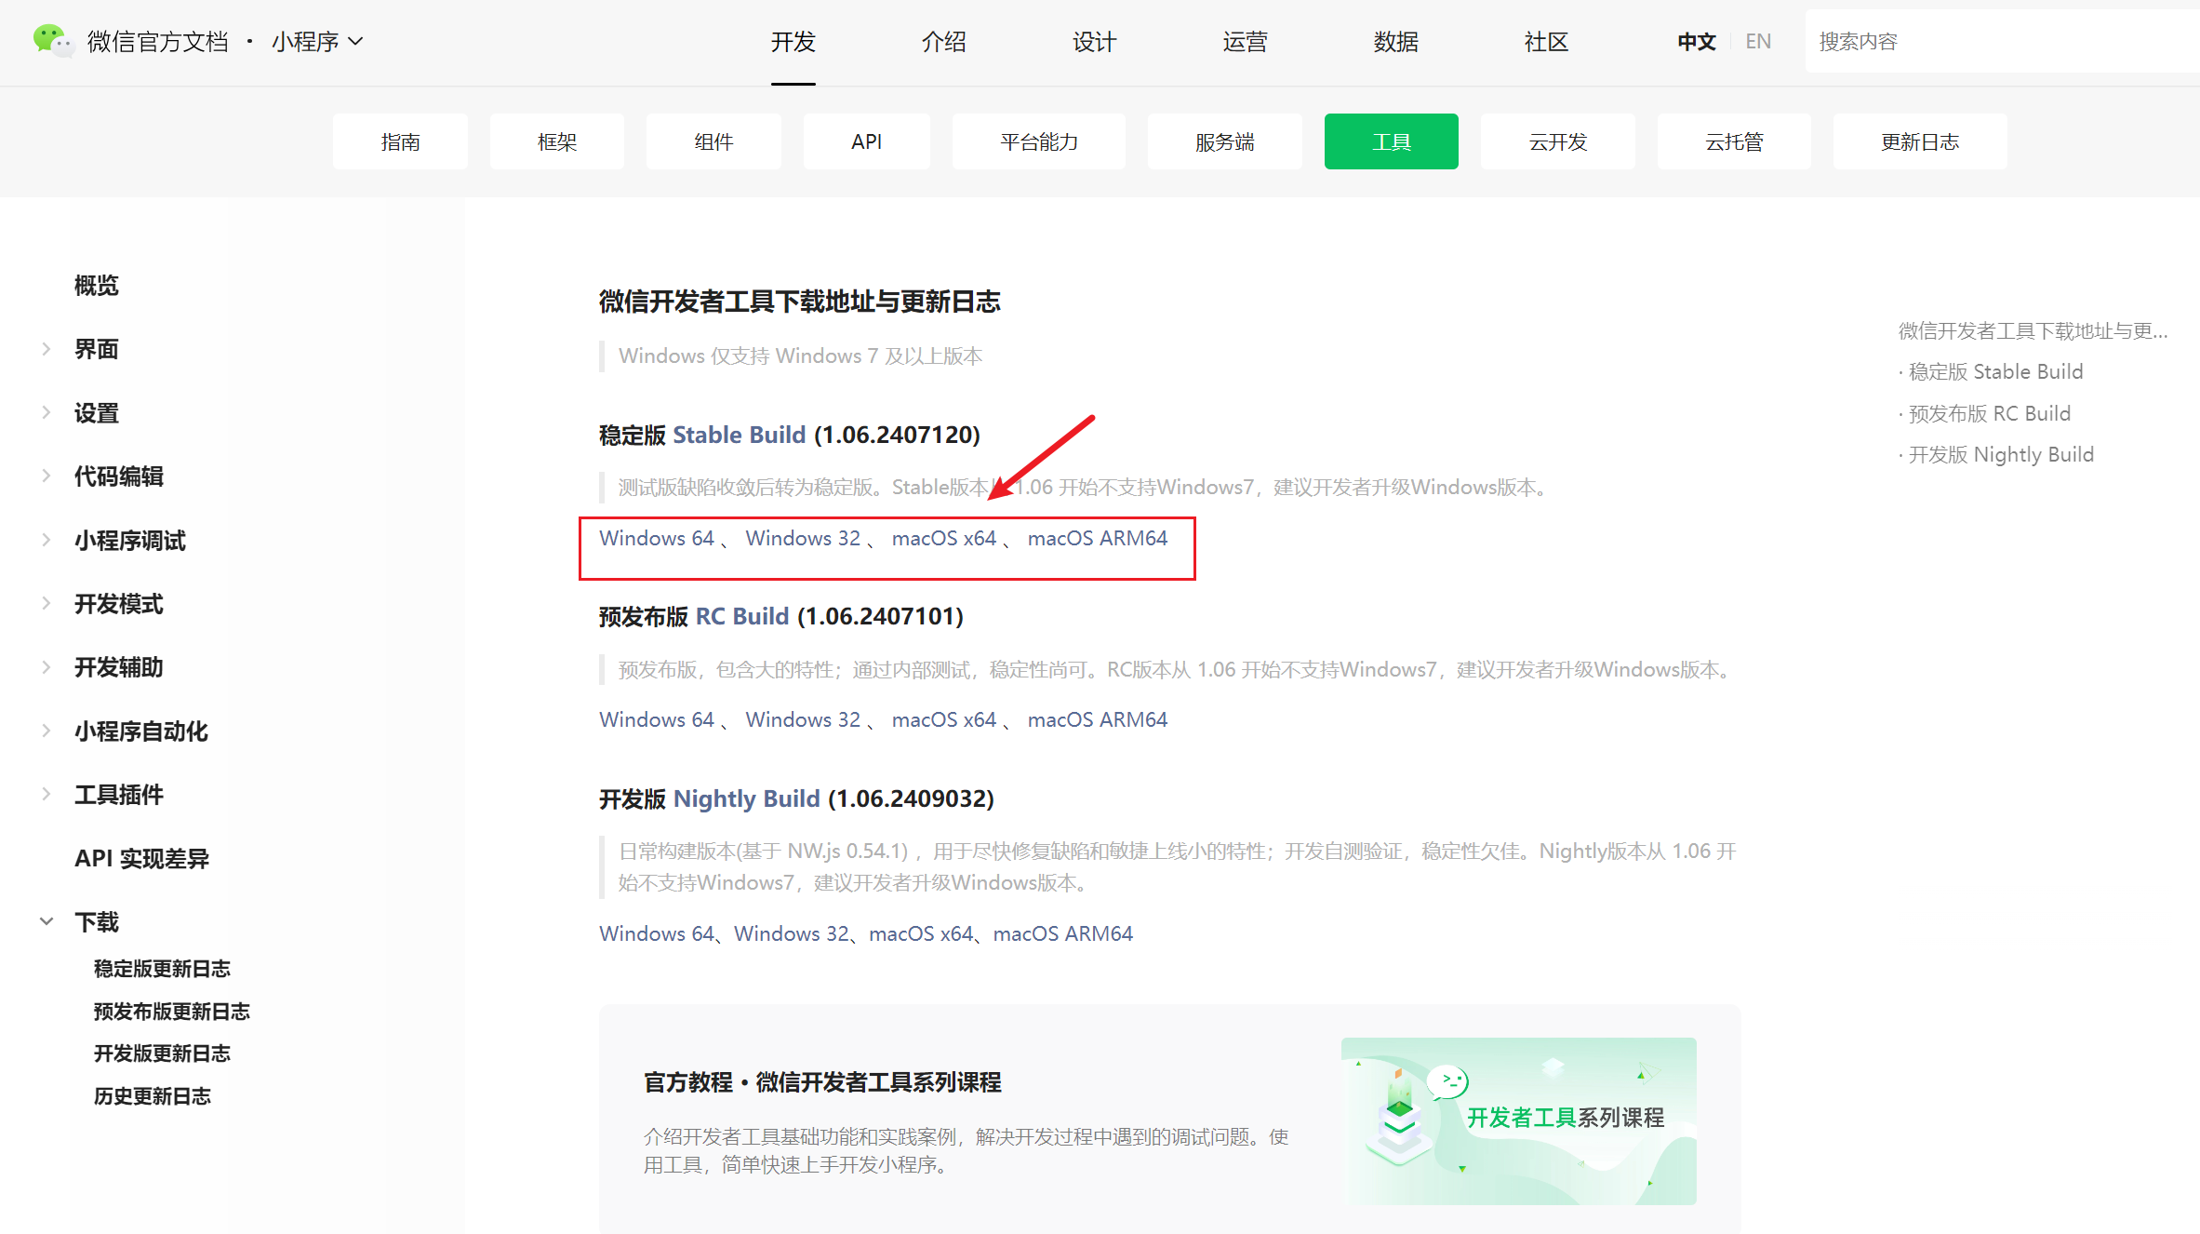
Task: Expand the 工具插件 sidebar chevron
Action: tap(47, 794)
